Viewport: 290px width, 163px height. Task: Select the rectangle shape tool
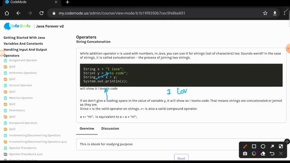[254, 146]
